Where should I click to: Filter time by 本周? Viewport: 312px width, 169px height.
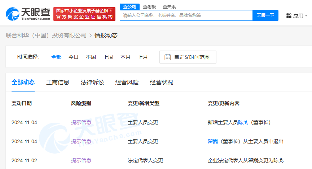[91, 57]
